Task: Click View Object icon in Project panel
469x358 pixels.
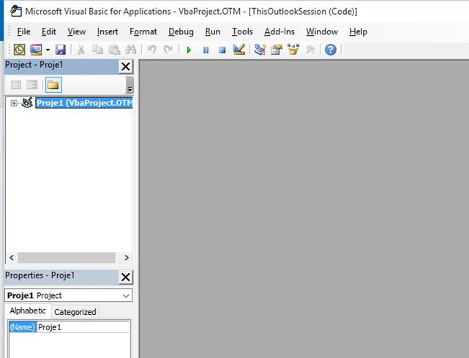Action: (32, 85)
